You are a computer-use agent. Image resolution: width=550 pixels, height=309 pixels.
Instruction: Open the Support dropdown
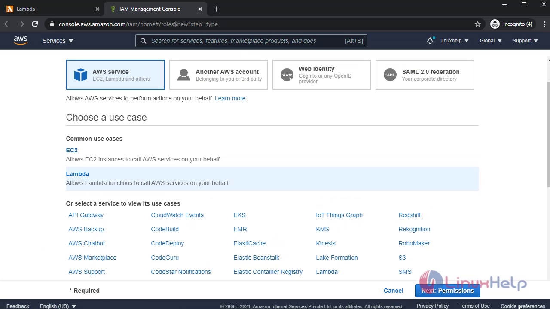click(x=525, y=41)
